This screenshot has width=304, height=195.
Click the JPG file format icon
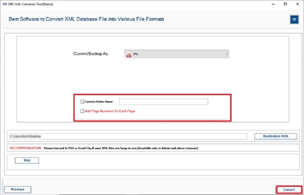click(129, 55)
